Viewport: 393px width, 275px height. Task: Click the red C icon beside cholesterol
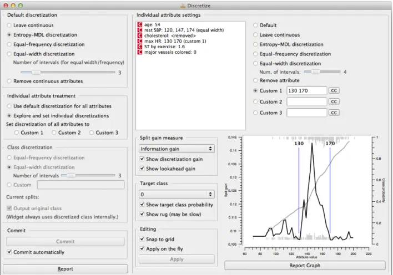click(x=140, y=35)
